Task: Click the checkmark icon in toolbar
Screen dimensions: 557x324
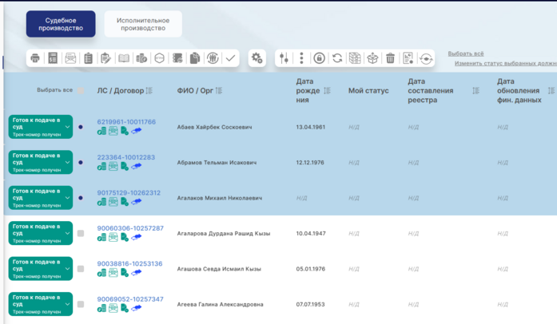Action: pyautogui.click(x=230, y=58)
